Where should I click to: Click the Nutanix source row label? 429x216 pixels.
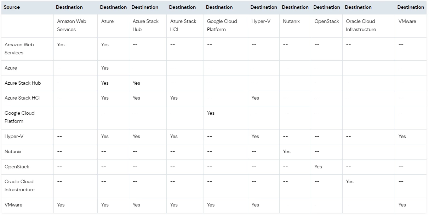click(13, 151)
